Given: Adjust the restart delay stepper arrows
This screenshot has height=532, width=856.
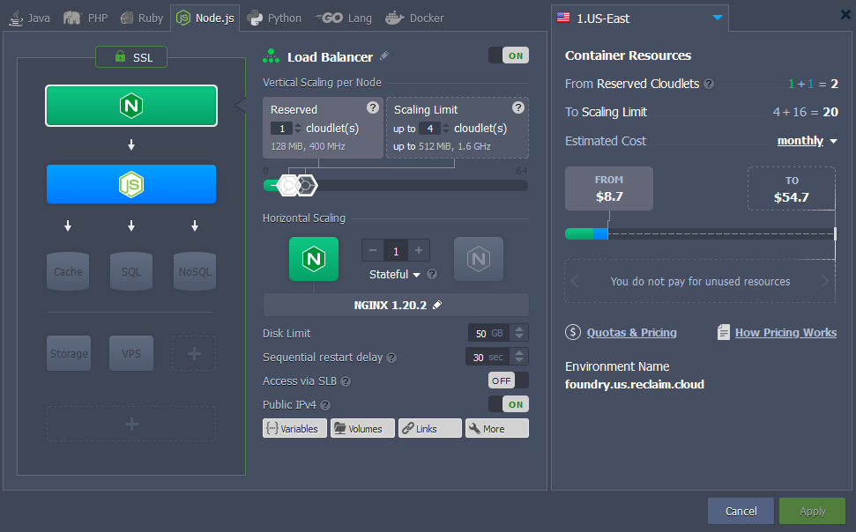Looking at the screenshot, I should click(519, 357).
